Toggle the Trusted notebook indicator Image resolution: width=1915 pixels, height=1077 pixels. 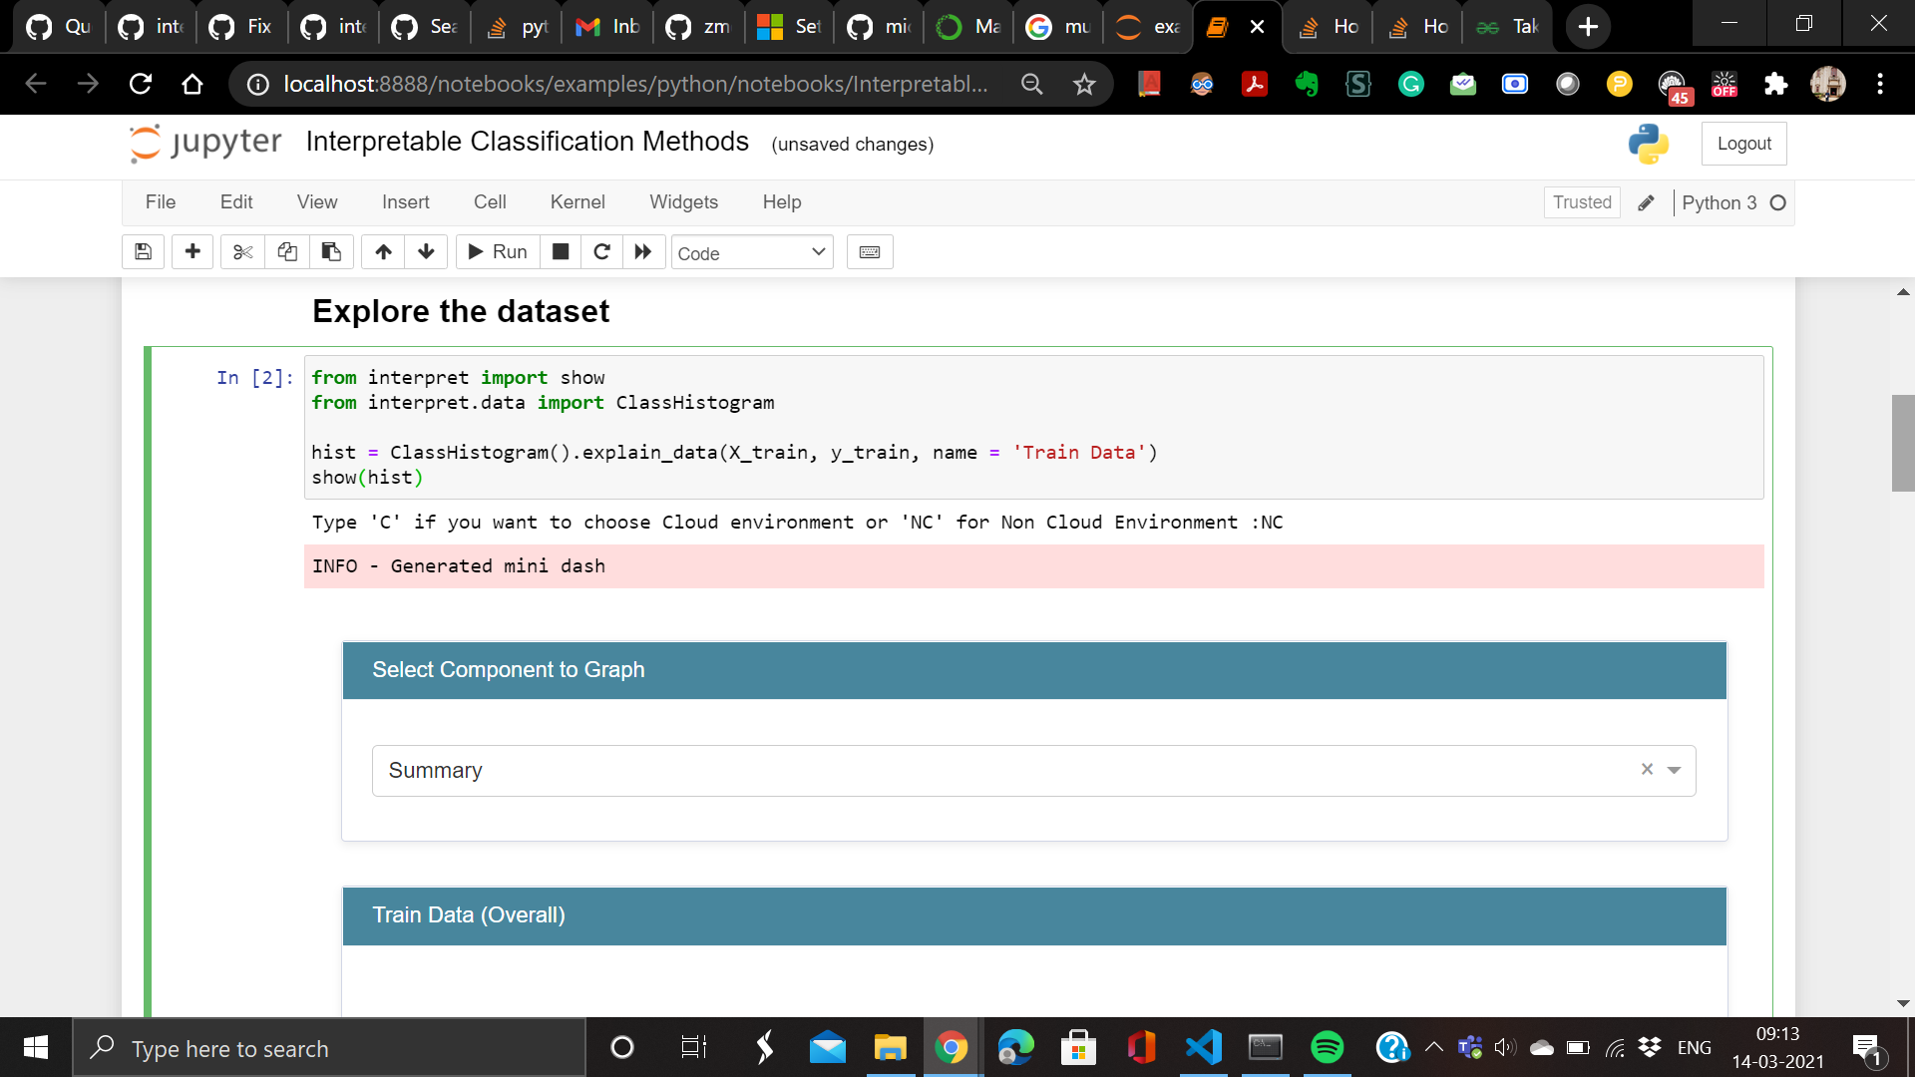[1581, 202]
